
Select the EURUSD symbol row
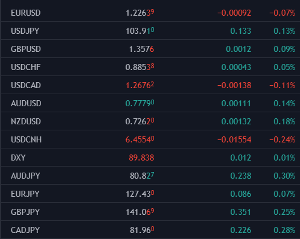(x=150, y=13)
